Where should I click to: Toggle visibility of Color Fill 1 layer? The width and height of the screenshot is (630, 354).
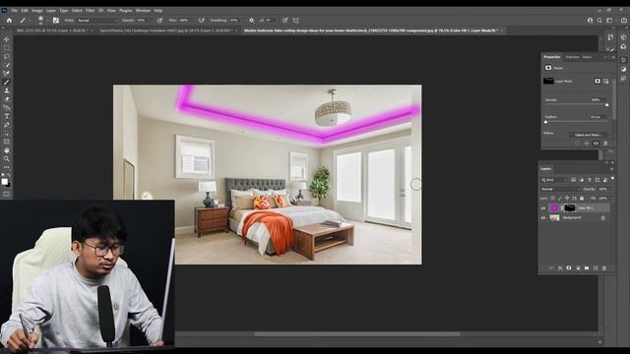click(x=543, y=208)
